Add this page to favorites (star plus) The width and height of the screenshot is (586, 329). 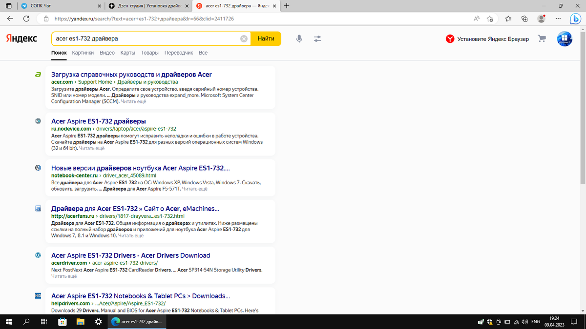(490, 19)
